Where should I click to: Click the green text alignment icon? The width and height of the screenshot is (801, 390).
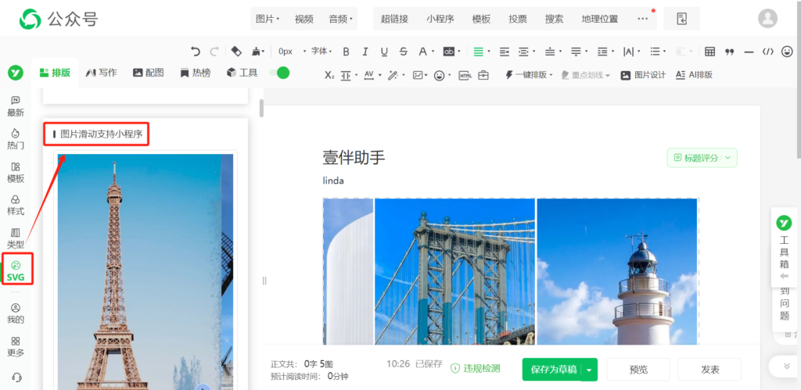click(478, 52)
